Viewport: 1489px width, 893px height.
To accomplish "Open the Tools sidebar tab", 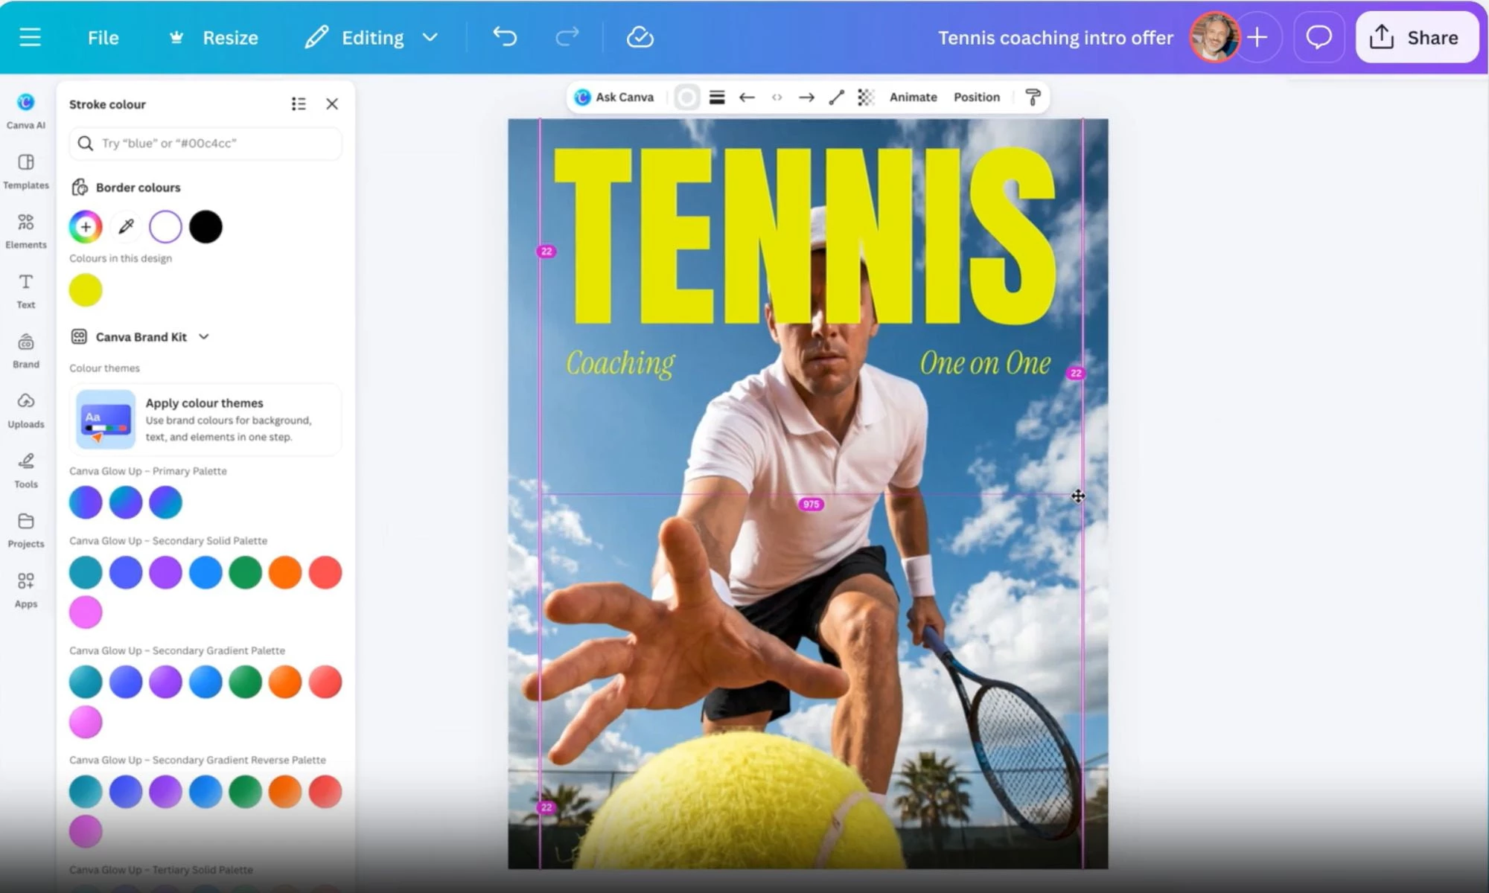I will 26,470.
